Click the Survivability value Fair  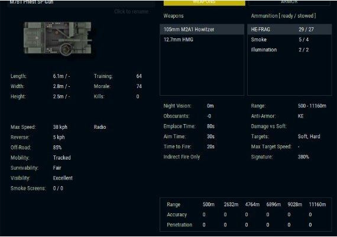[57, 168]
